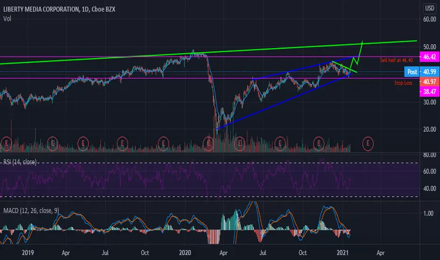Click the upcoming earnings marker after January 2021

(368, 144)
